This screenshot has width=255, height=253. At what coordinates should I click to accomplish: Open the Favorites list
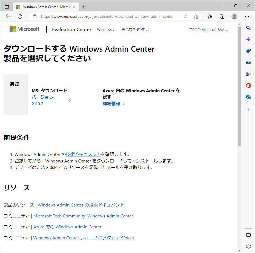[210, 16]
